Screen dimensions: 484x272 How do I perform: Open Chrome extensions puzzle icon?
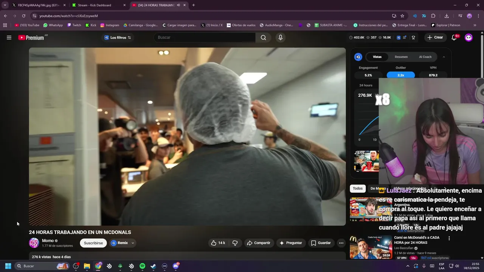tap(433, 16)
